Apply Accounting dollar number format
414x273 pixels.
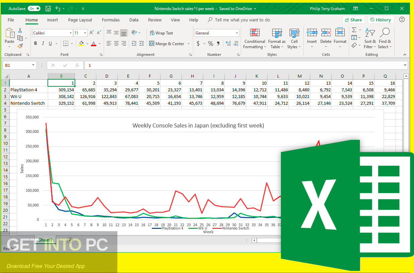(198, 43)
